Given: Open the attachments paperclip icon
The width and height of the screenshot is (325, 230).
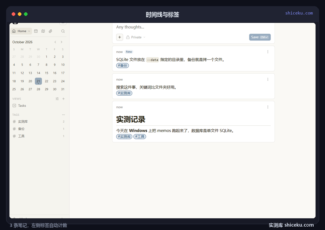Looking at the screenshot, I should [x=50, y=31].
